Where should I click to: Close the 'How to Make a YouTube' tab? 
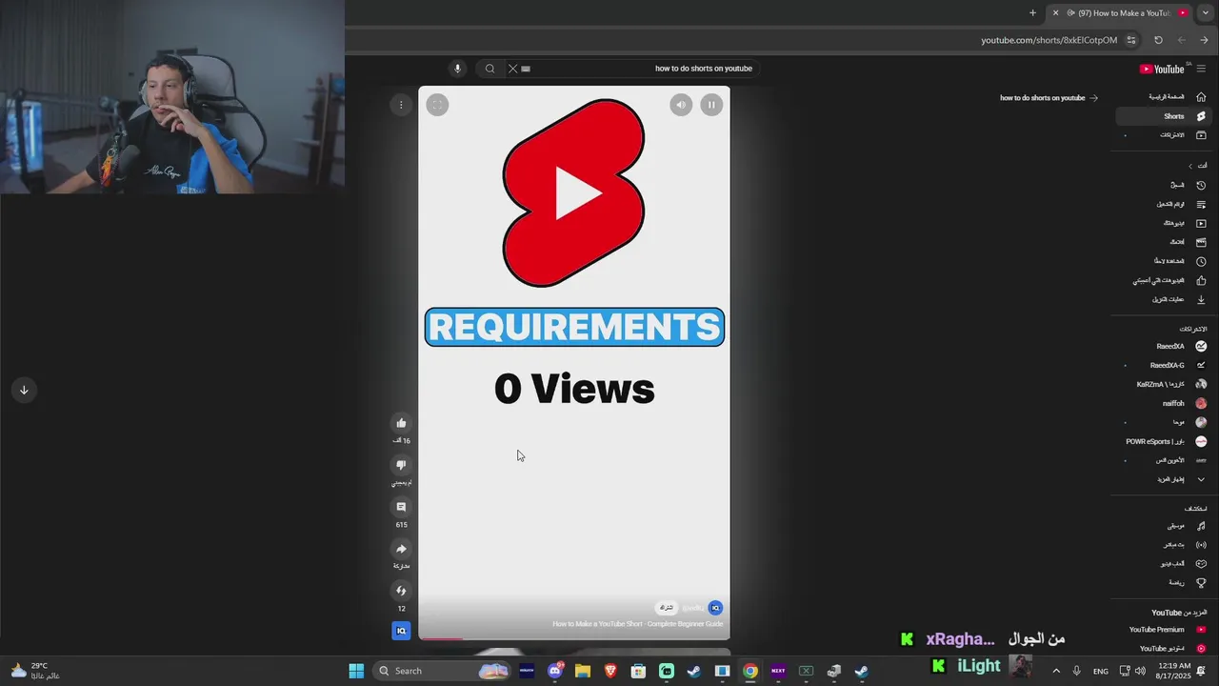(x=1055, y=12)
